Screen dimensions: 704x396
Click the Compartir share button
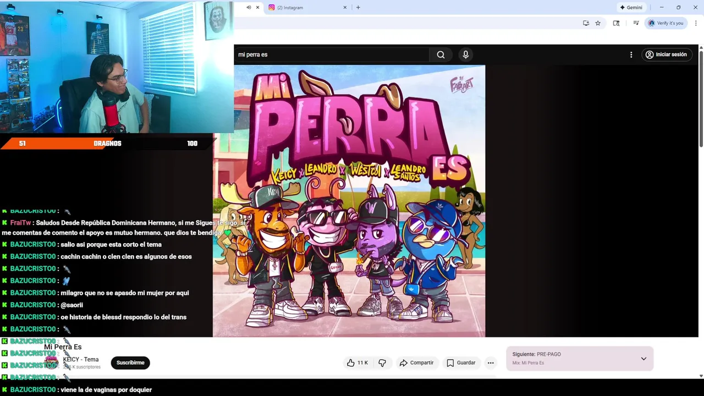(x=416, y=362)
